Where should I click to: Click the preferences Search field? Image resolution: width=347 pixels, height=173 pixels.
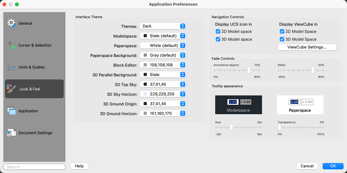(x=34, y=167)
